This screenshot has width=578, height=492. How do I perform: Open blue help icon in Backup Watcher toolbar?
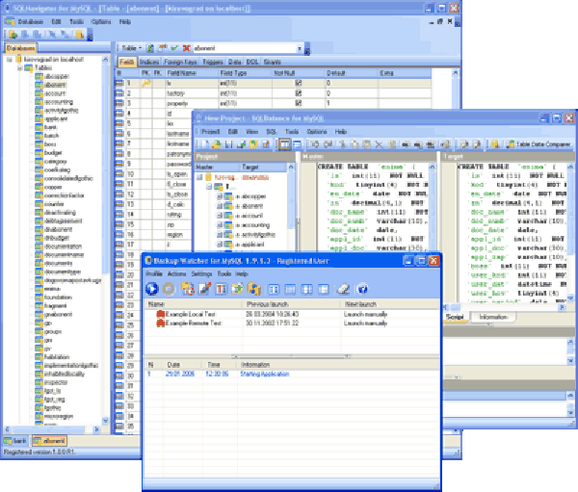tap(362, 289)
